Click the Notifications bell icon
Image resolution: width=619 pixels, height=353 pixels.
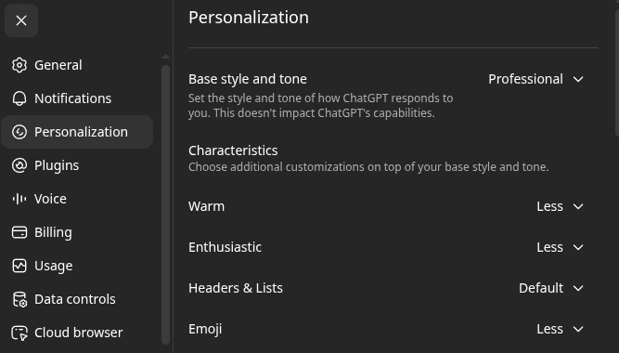[x=19, y=98]
